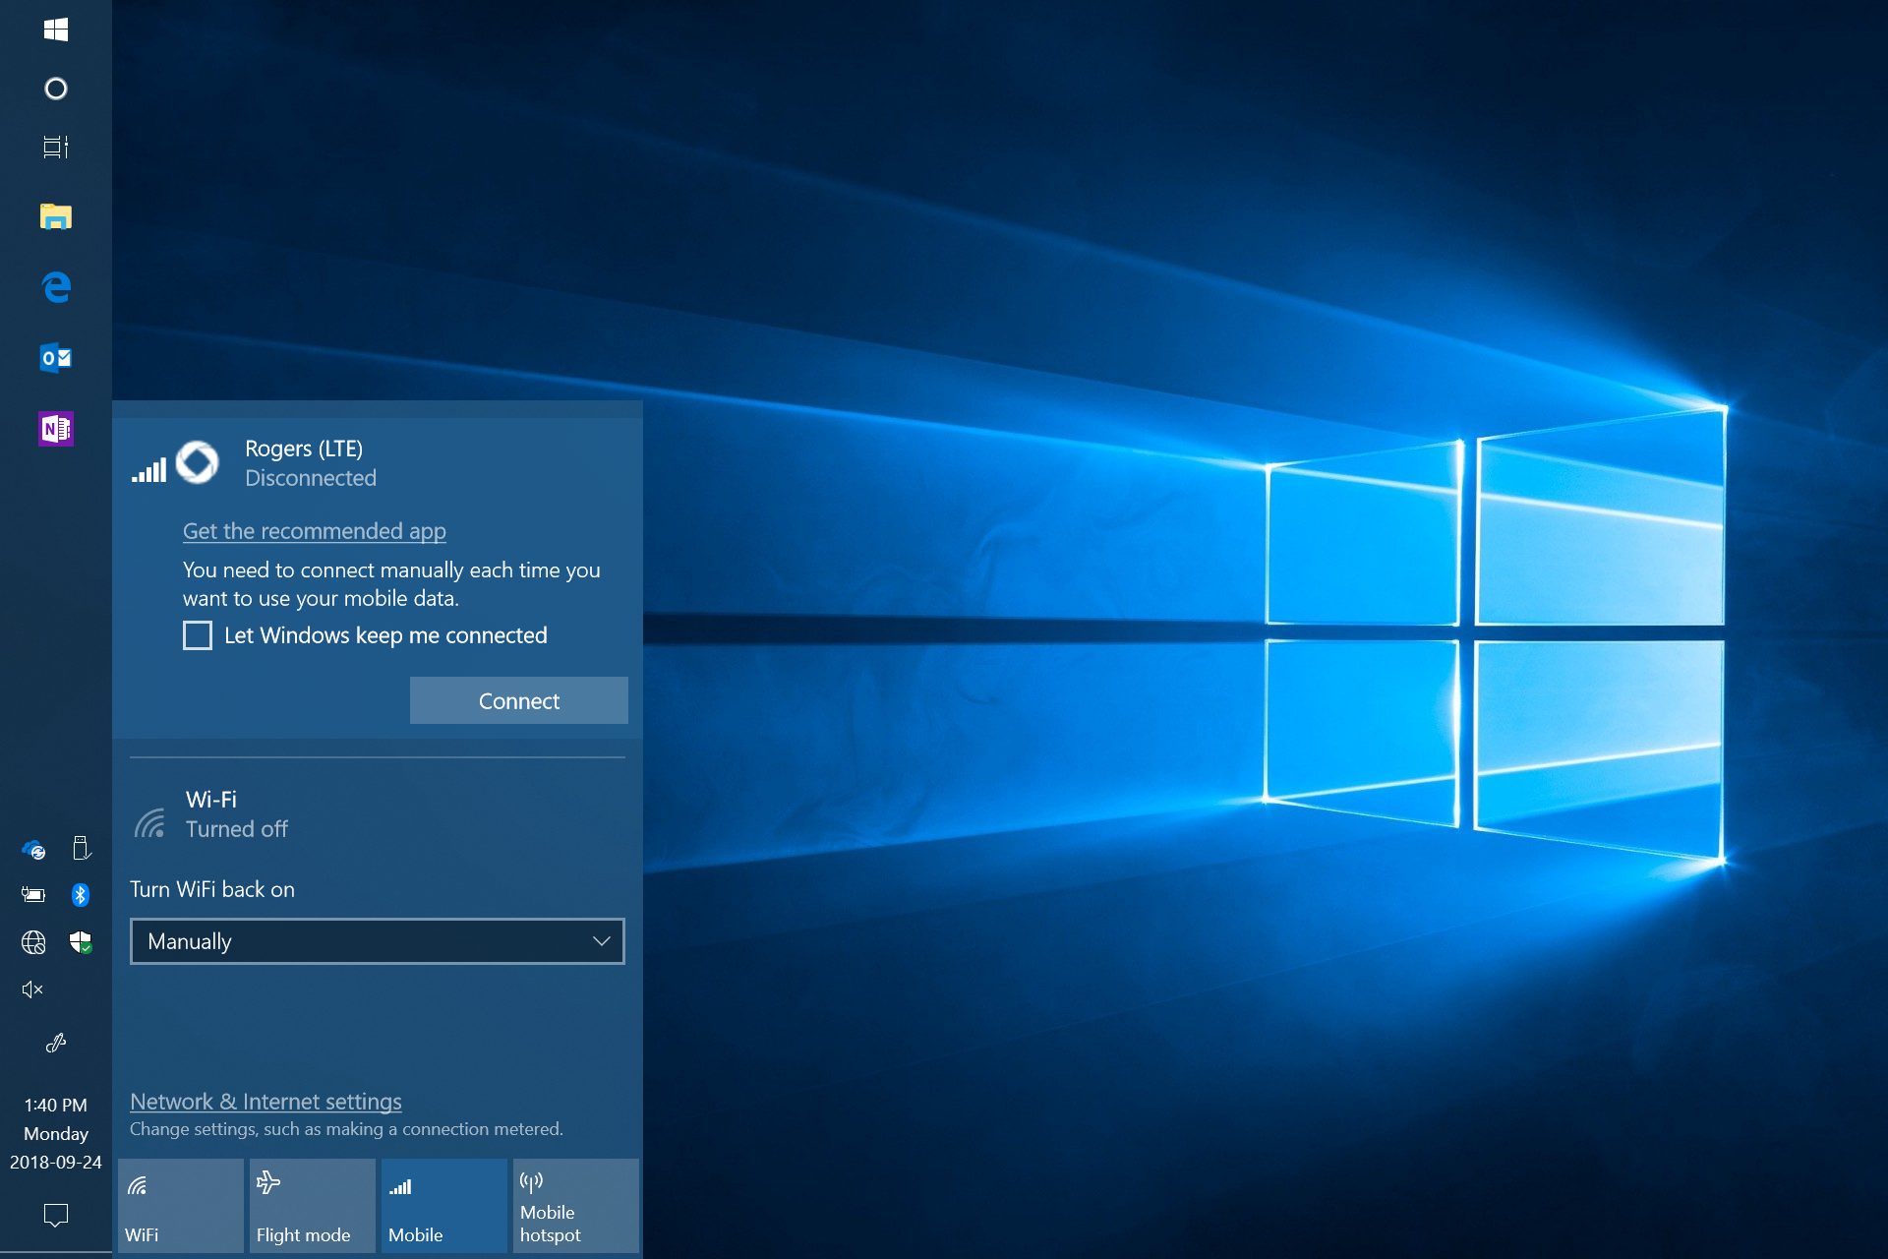Click the muted volume speaker icon
The image size is (1888, 1259).
click(x=32, y=989)
